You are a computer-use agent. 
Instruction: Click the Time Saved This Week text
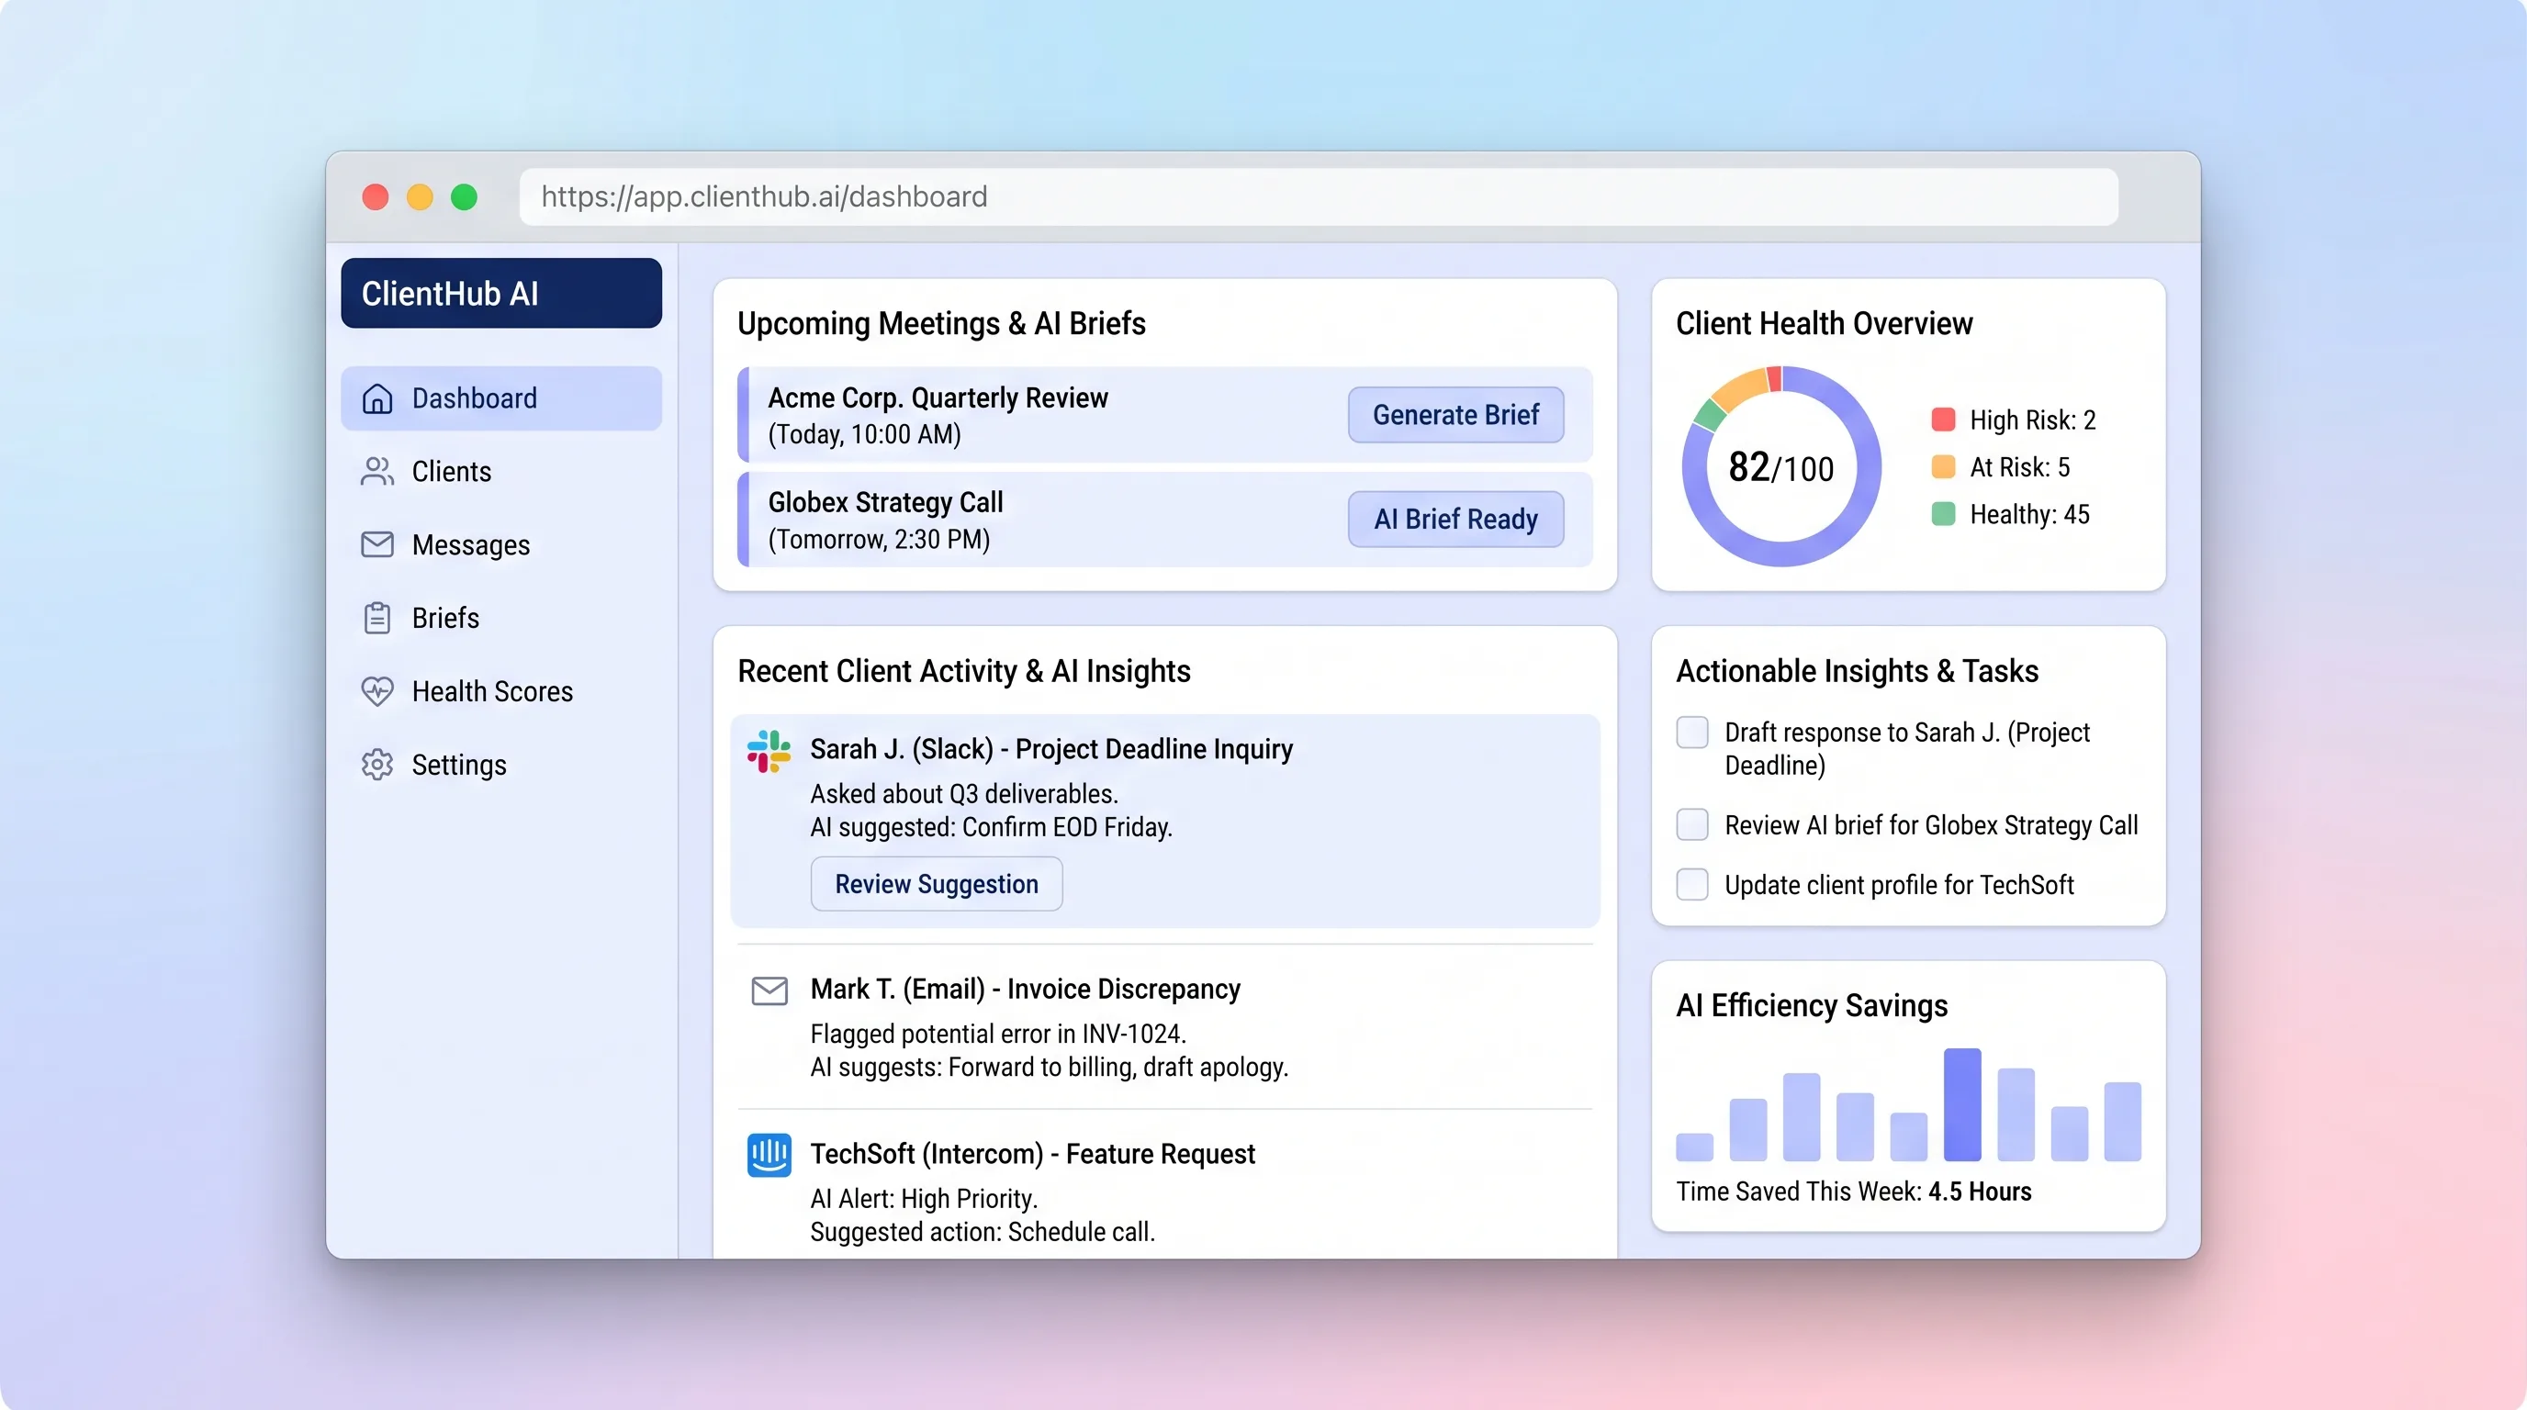(1853, 1192)
